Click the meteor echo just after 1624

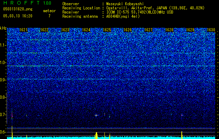click(x=96, y=115)
